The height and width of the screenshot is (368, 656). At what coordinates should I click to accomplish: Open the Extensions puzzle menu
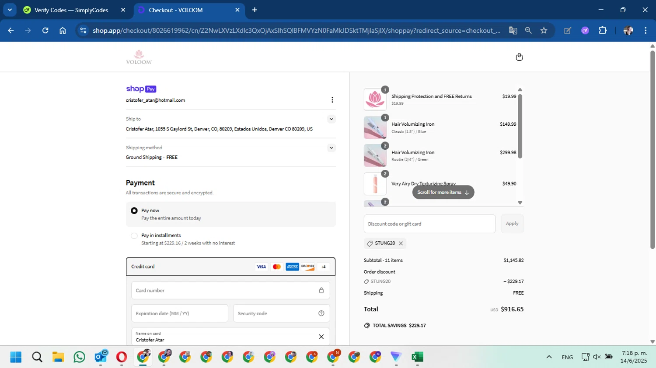(603, 31)
